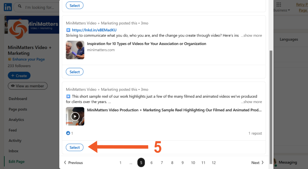Click Select for the 10 Types of Videos post
Image resolution: width=308 pixels, height=169 pixels.
click(75, 72)
